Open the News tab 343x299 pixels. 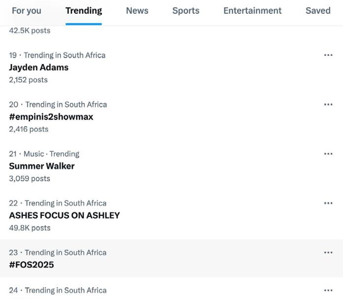137,11
